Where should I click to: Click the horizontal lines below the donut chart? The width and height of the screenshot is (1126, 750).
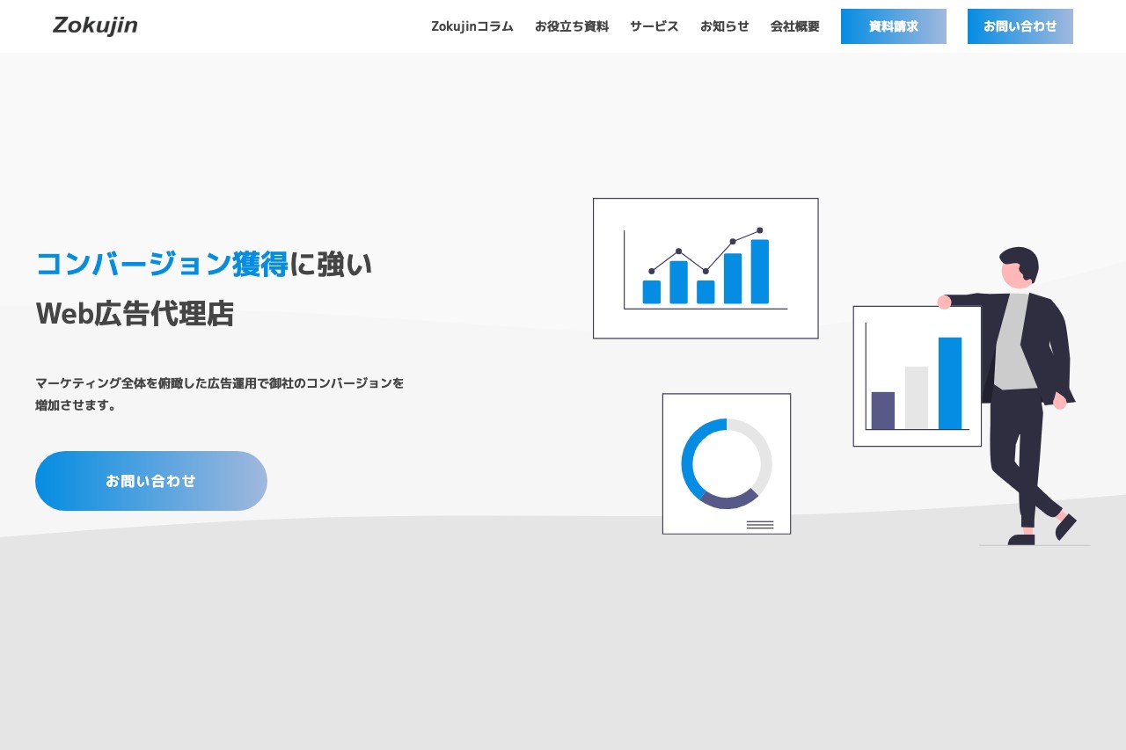pyautogui.click(x=760, y=524)
